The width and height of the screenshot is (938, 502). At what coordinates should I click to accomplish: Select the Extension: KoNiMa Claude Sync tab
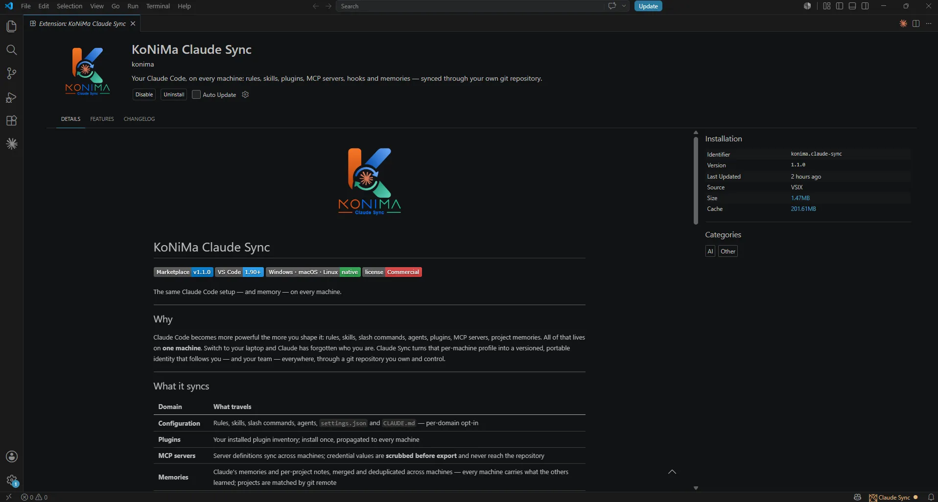[82, 23]
